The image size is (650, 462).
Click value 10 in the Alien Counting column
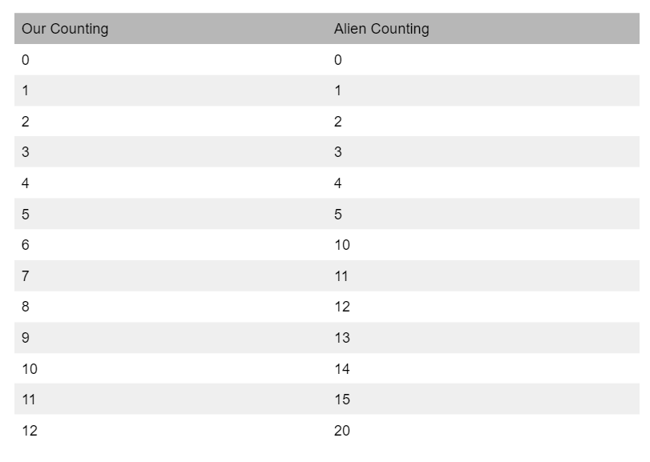click(342, 245)
